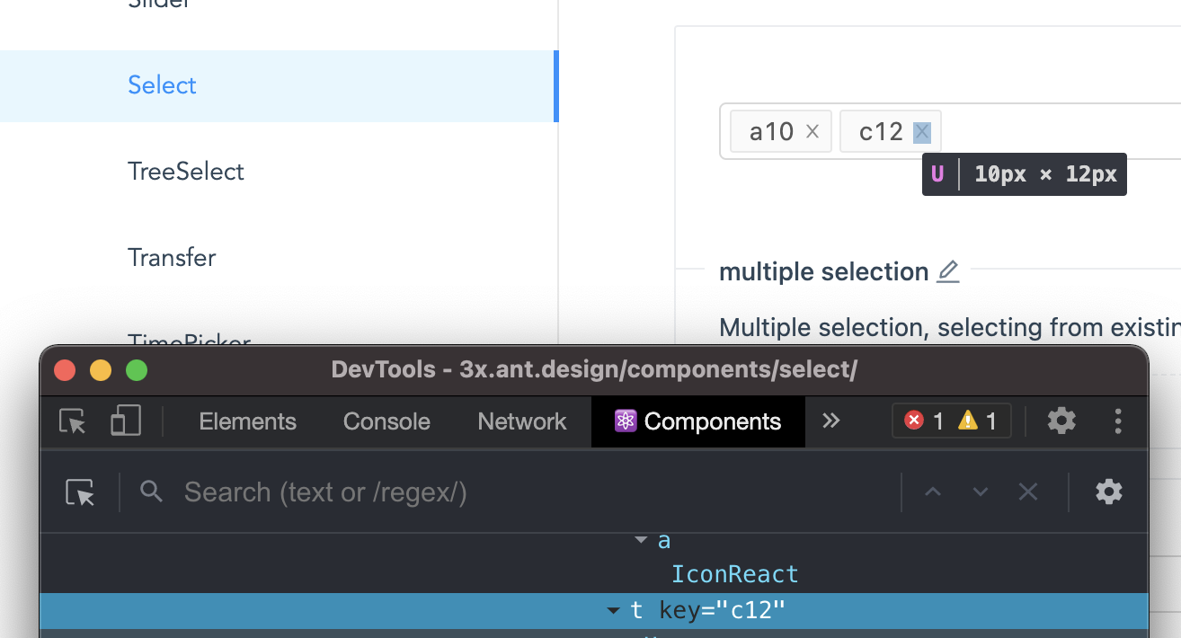1181x638 pixels.
Task: Toggle the device toolbar icon in DevTools
Action: click(x=126, y=421)
